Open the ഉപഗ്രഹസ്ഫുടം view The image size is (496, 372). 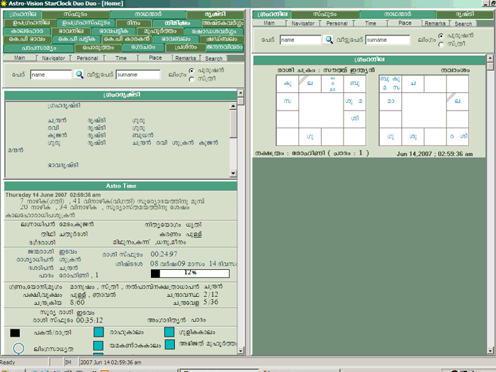pos(86,23)
